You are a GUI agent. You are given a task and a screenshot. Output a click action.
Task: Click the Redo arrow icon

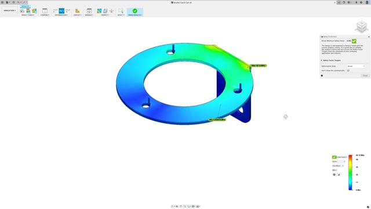click(x=24, y=2)
